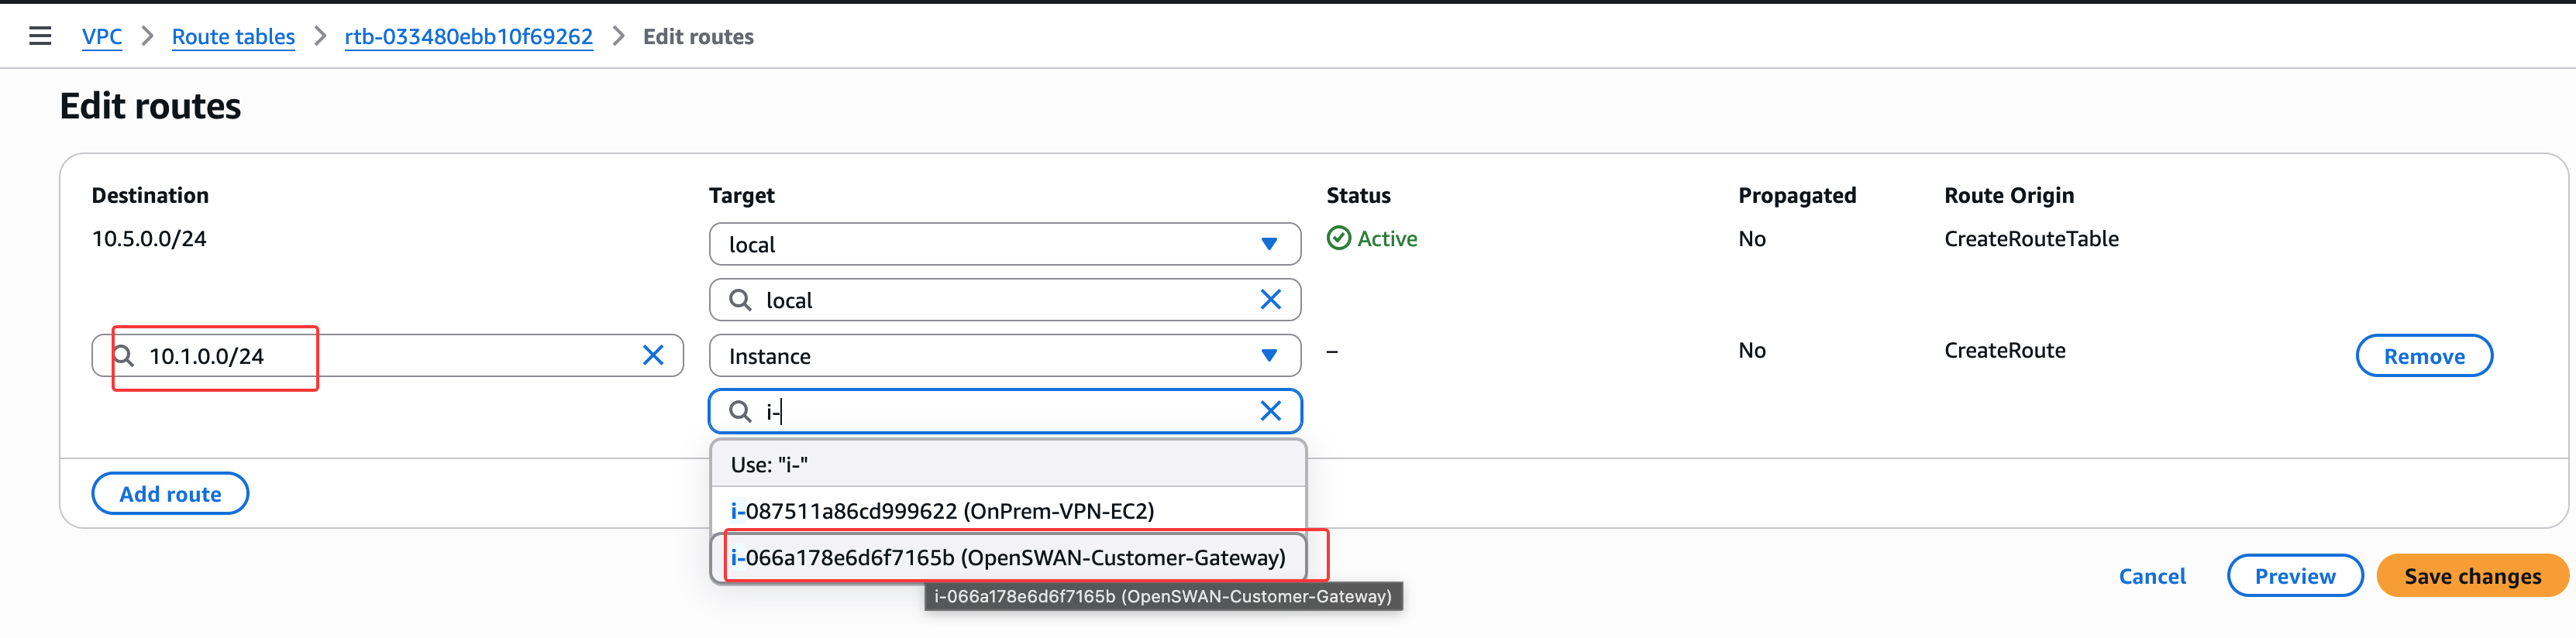Expand the Instance target type dropdown

coord(1268,356)
